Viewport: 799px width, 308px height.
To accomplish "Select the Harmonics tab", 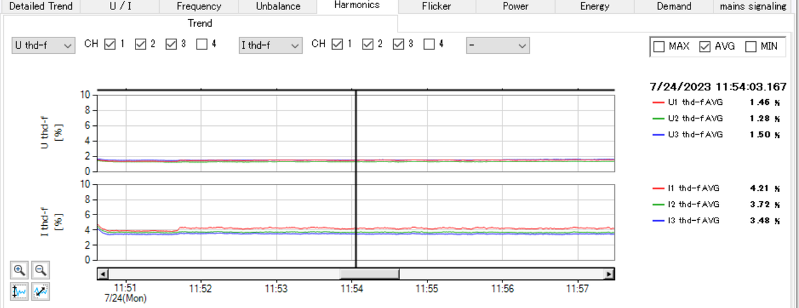I will point(357,6).
